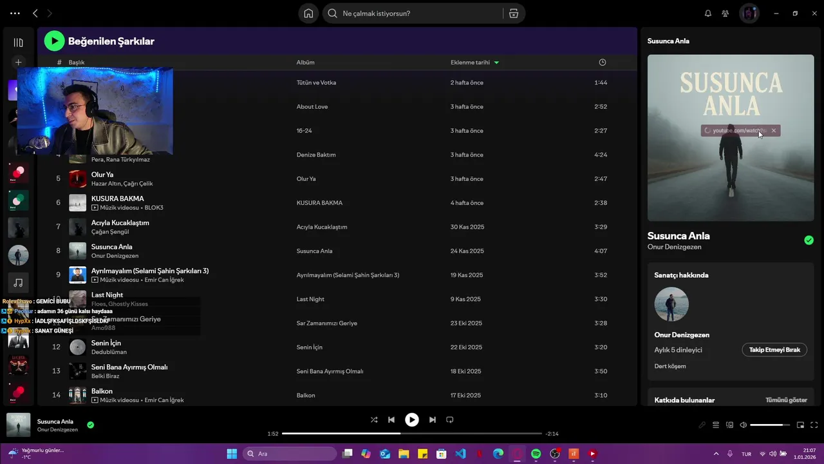This screenshot has width=824, height=464.
Task: Adjust the volume slider
Action: (x=770, y=425)
